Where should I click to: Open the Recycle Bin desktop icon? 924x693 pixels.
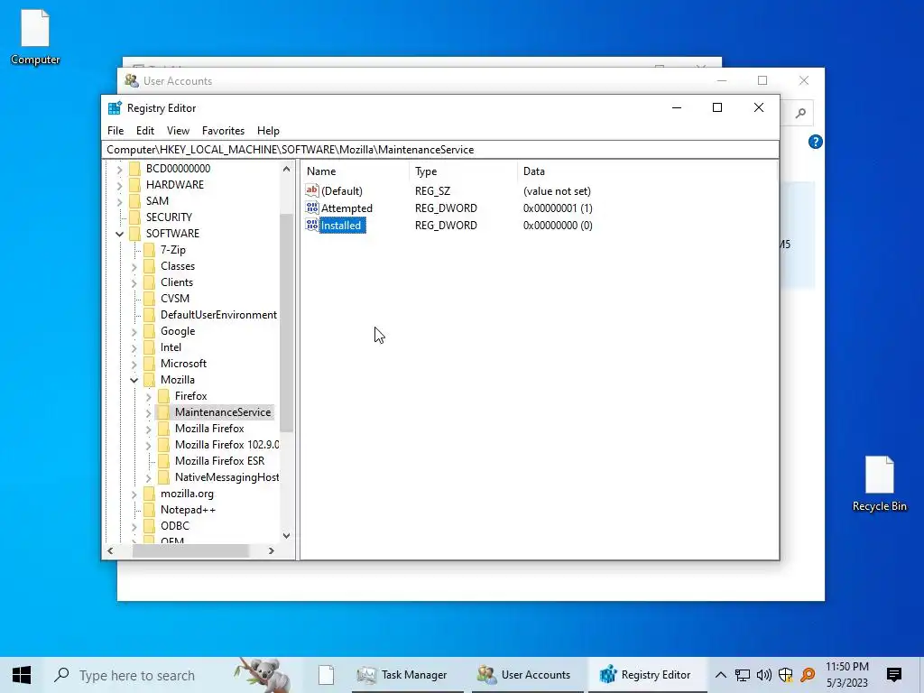(879, 484)
